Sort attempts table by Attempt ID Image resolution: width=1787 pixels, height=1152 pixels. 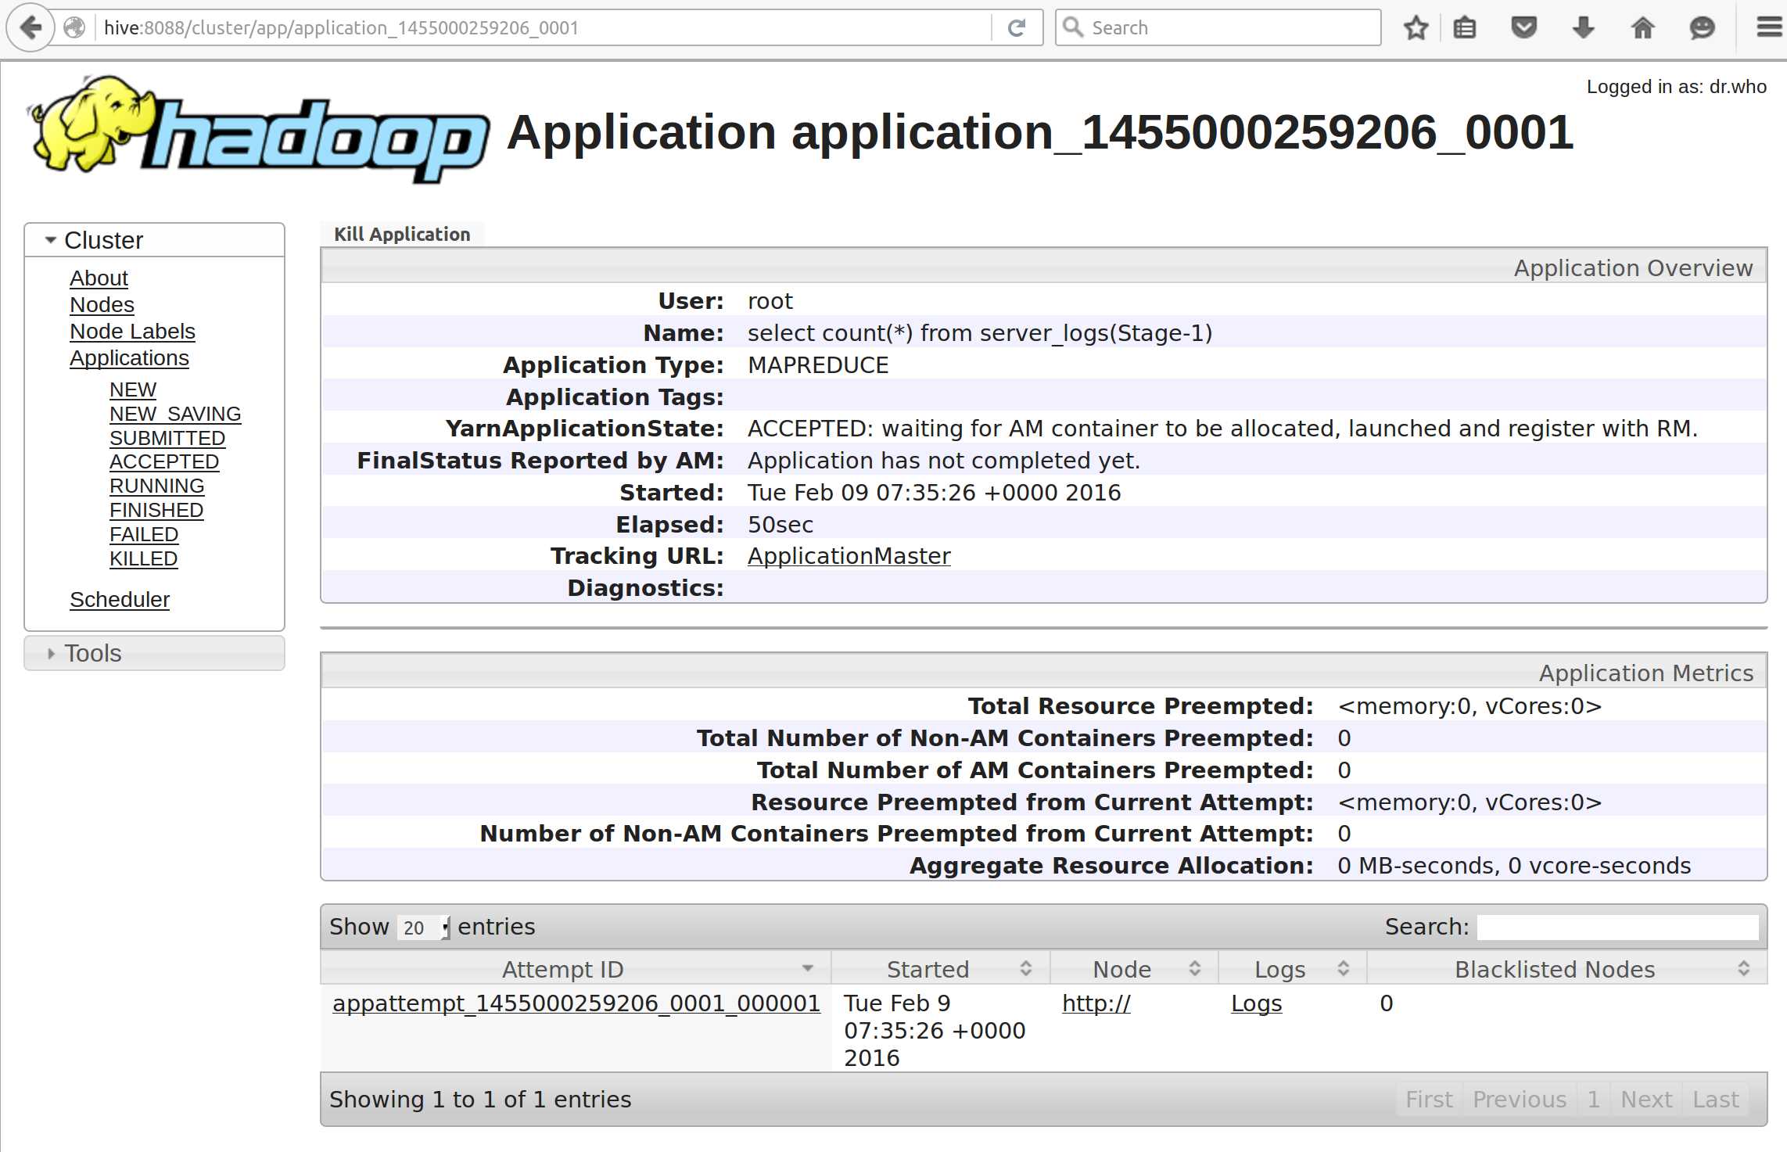point(563,970)
